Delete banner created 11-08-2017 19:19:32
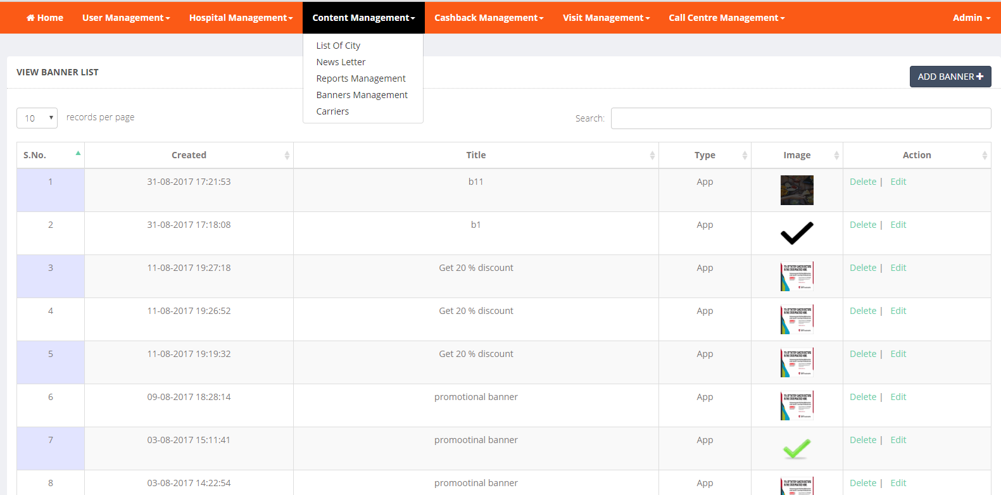The image size is (1001, 495). [863, 354]
